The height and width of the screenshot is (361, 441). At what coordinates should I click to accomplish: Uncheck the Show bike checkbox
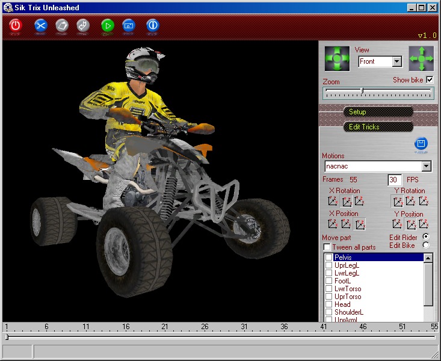tap(430, 80)
